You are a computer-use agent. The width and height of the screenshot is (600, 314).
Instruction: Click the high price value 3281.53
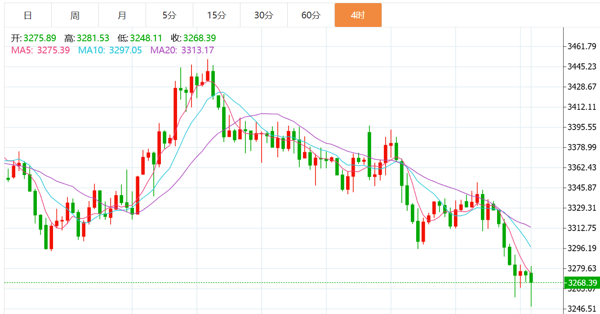click(x=93, y=38)
